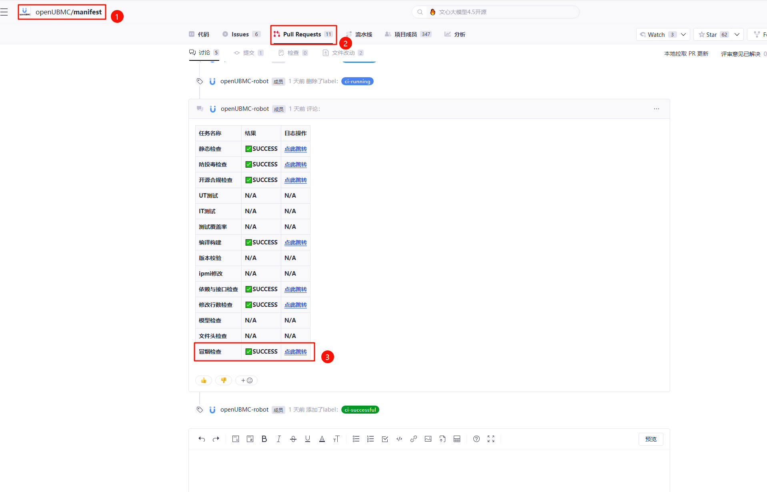767x492 pixels.
Task: Star the repository
Action: 713,35
